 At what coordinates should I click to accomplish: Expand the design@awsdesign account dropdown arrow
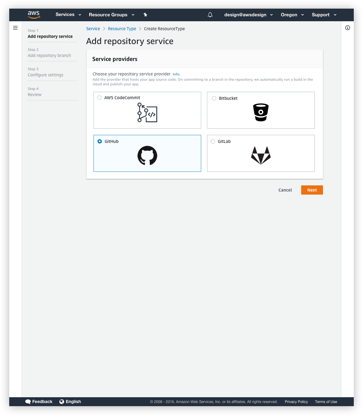point(272,15)
